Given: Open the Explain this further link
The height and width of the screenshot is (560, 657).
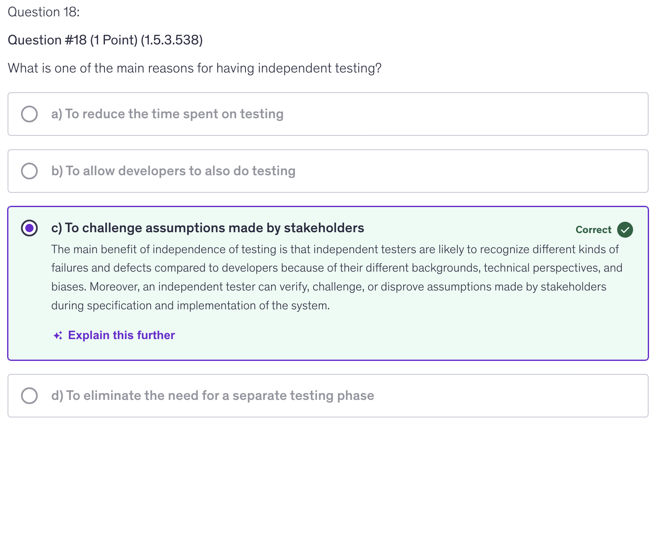Looking at the screenshot, I should (121, 335).
